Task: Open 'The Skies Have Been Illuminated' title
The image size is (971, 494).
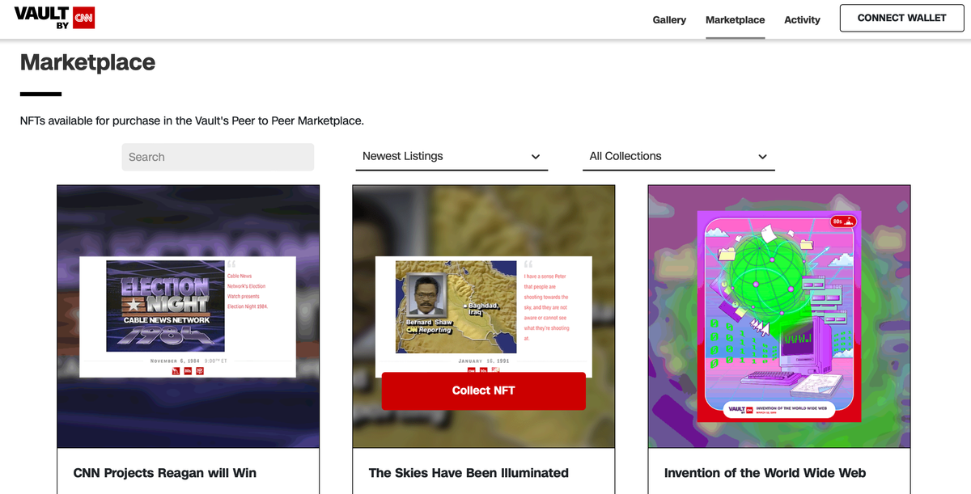Action: pos(469,473)
